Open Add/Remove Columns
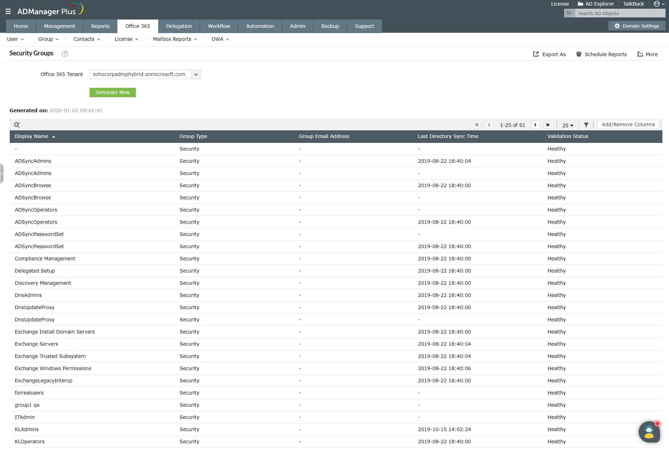This screenshot has width=669, height=452. pos(628,124)
